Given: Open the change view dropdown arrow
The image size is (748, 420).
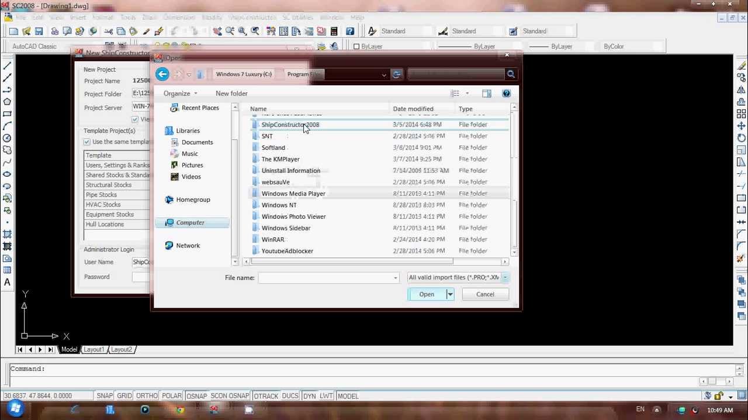Looking at the screenshot, I should coord(467,93).
